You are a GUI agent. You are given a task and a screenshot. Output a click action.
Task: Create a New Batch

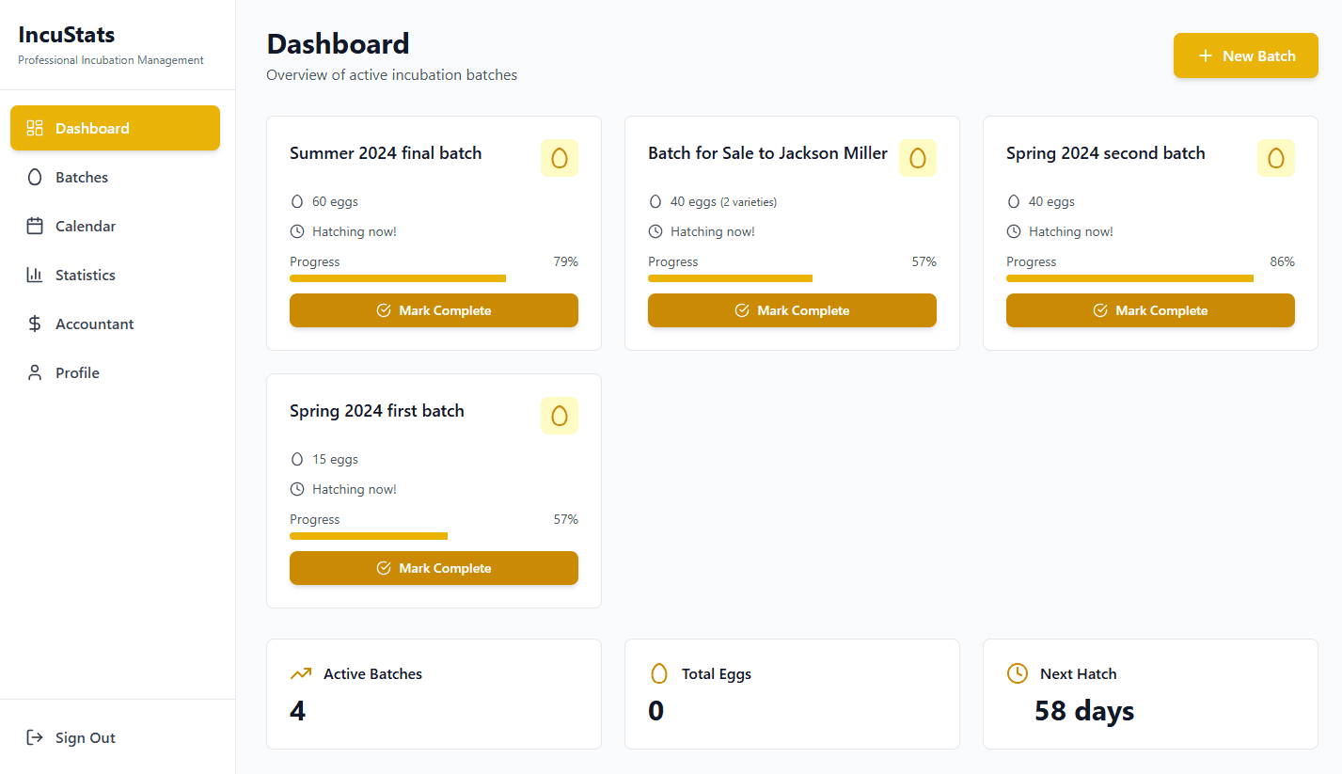pyautogui.click(x=1245, y=56)
